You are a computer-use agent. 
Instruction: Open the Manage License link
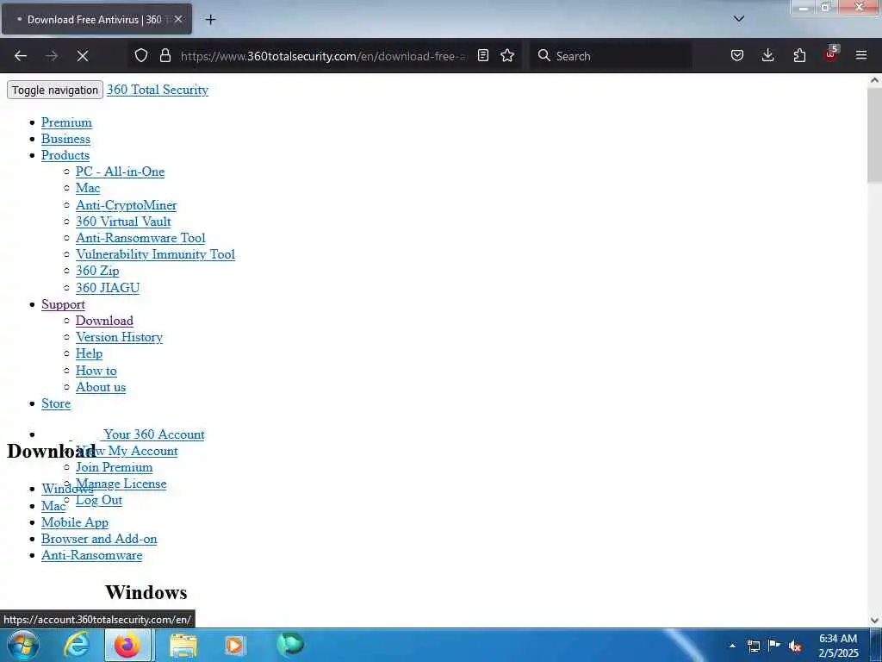coord(121,484)
